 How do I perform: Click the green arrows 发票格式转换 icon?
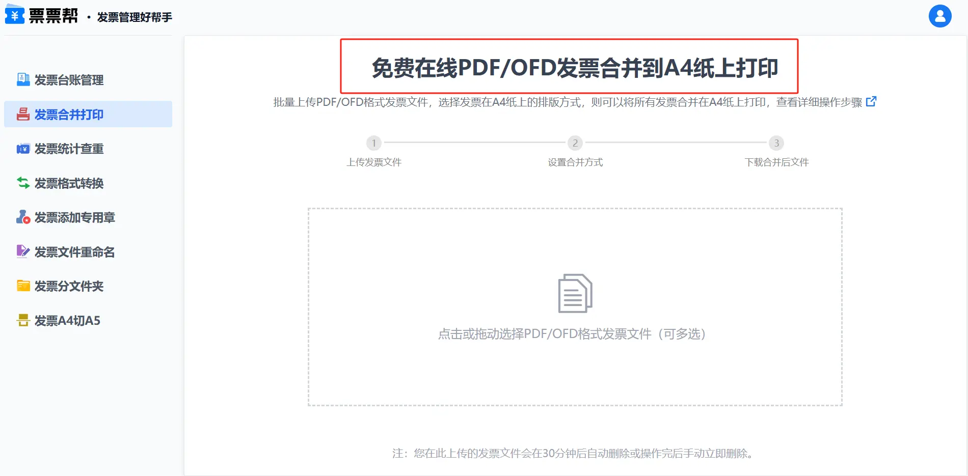click(x=23, y=183)
